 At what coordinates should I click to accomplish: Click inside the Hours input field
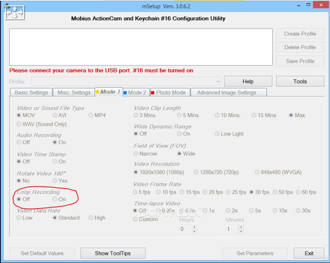[x=185, y=229]
